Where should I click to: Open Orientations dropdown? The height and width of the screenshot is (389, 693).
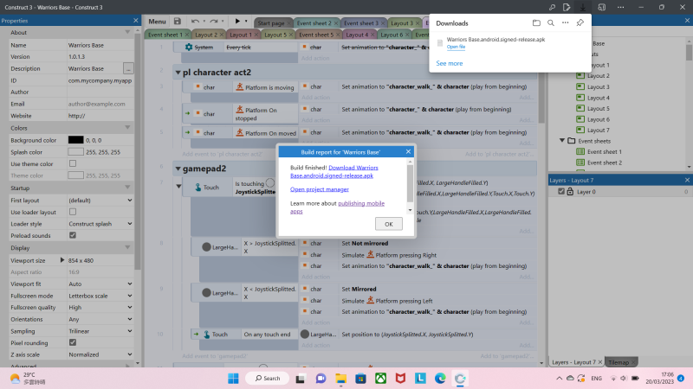point(100,319)
